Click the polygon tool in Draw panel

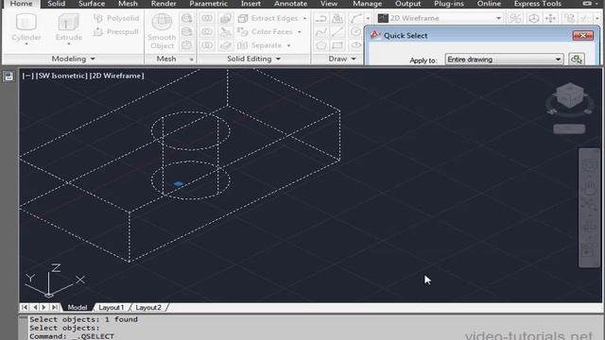pyautogui.click(x=321, y=45)
